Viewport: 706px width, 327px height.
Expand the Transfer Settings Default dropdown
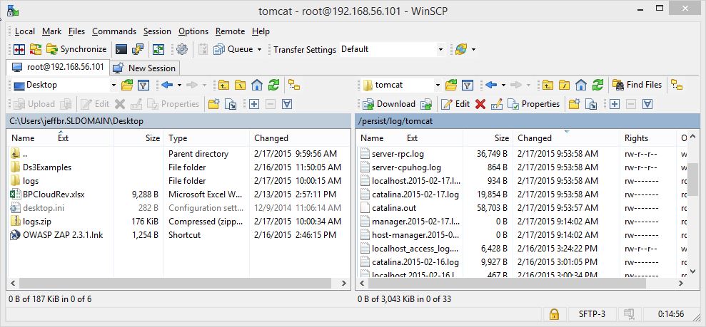(440, 50)
